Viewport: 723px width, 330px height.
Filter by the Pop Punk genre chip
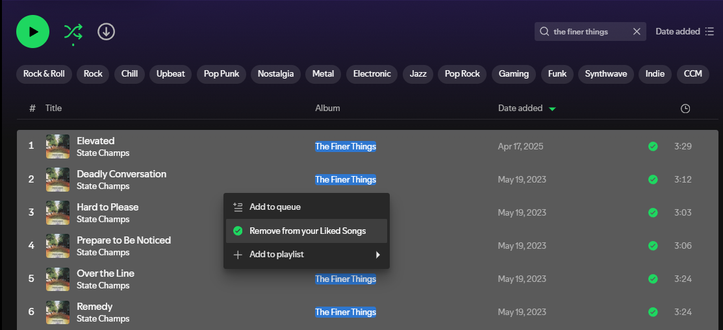pos(221,73)
